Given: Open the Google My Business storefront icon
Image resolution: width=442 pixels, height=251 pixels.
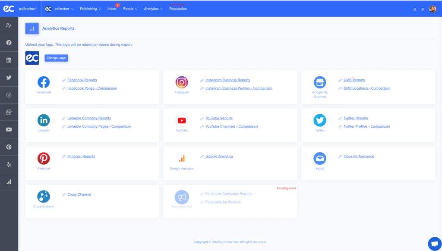Looking at the screenshot, I should [9, 112].
